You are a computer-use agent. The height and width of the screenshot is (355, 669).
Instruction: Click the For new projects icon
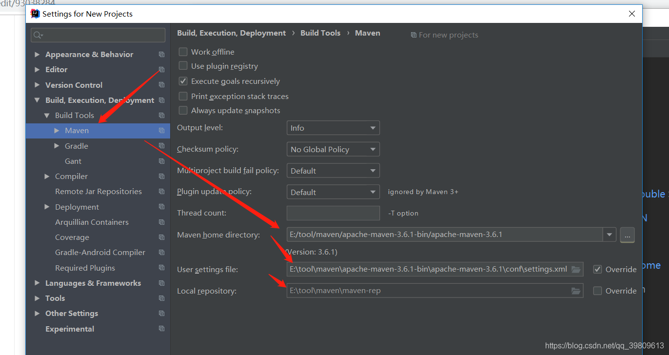413,35
